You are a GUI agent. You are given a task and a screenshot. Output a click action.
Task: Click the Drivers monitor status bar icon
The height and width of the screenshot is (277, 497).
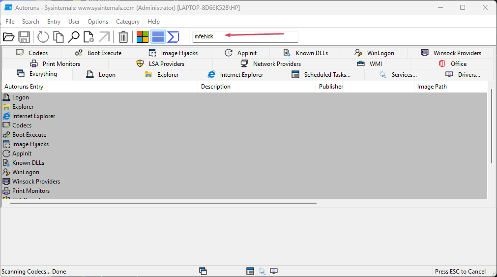click(x=274, y=271)
